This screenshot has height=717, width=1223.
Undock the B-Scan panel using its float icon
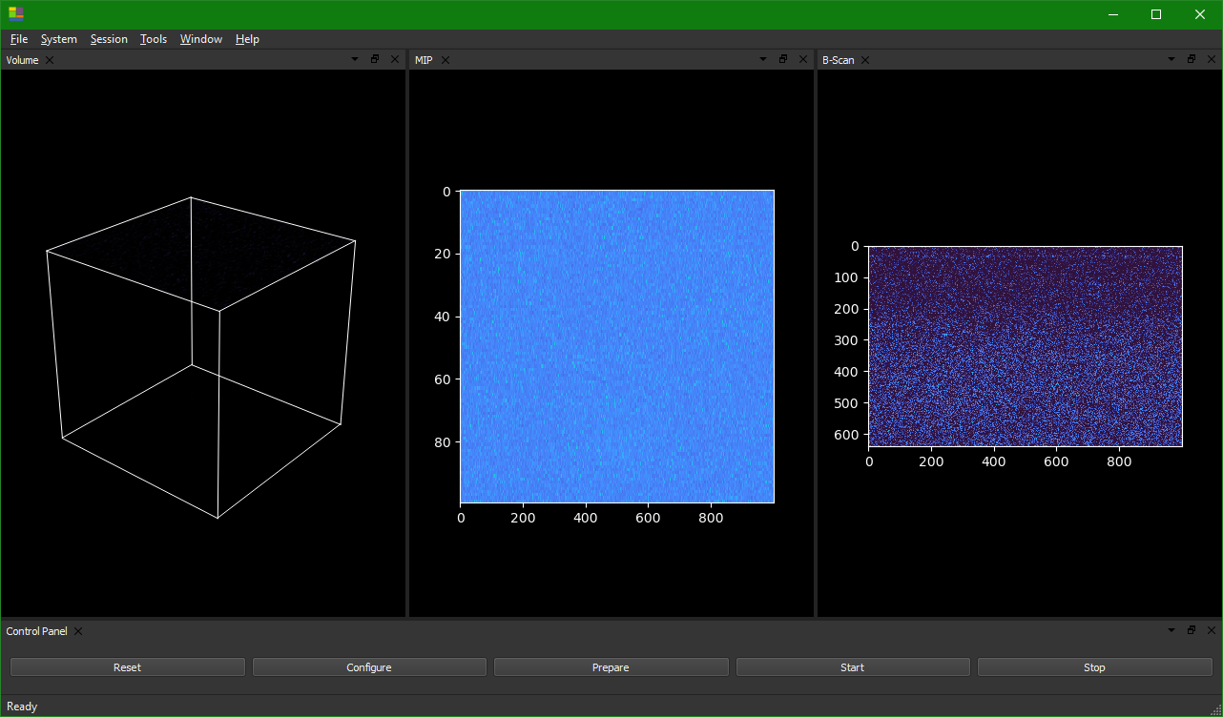1191,58
